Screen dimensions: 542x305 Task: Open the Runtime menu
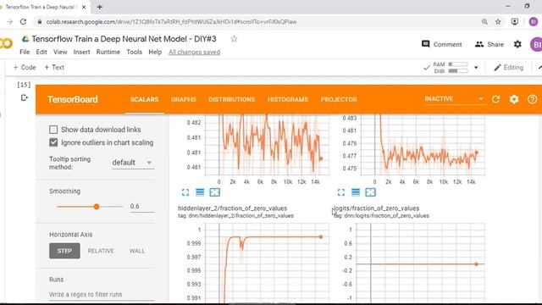108,52
